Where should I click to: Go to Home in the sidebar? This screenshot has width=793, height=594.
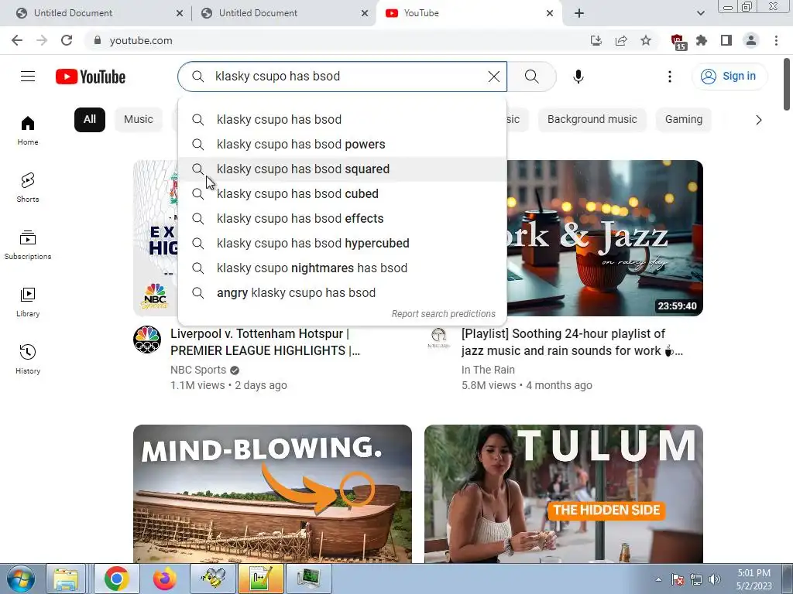[28, 131]
